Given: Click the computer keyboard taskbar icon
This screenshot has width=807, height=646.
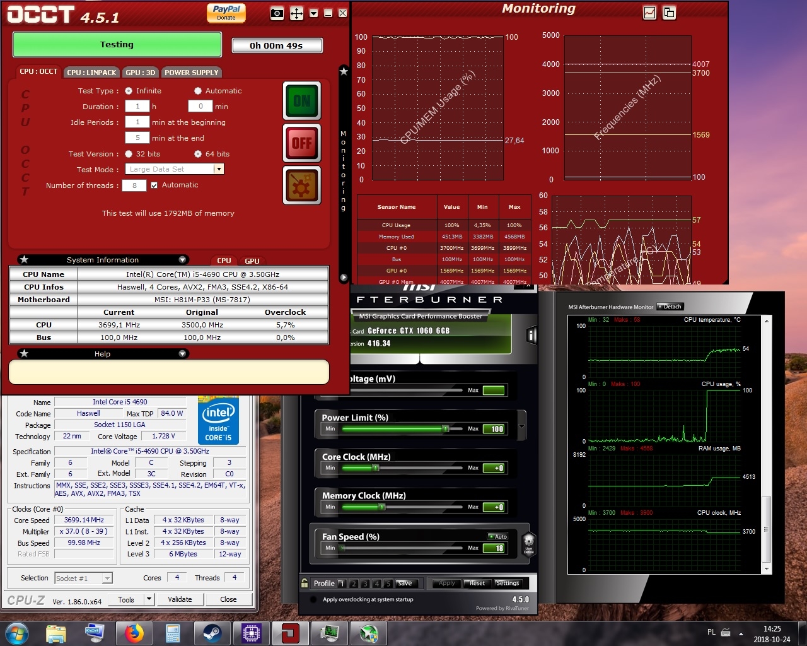Looking at the screenshot, I should [95, 633].
